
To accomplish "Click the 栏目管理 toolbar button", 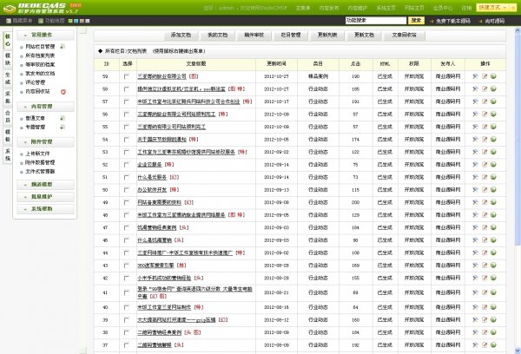I will click(291, 36).
